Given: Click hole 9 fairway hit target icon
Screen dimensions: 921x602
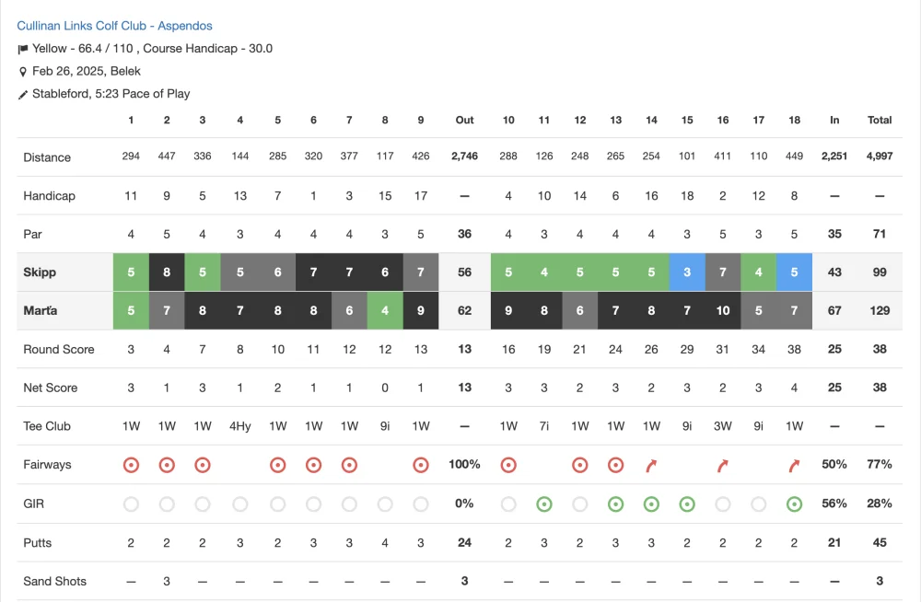Looking at the screenshot, I should pyautogui.click(x=421, y=465).
